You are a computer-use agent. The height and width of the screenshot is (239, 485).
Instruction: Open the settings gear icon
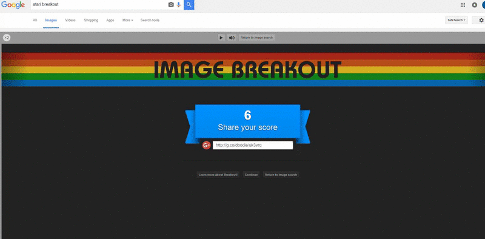coord(481,20)
